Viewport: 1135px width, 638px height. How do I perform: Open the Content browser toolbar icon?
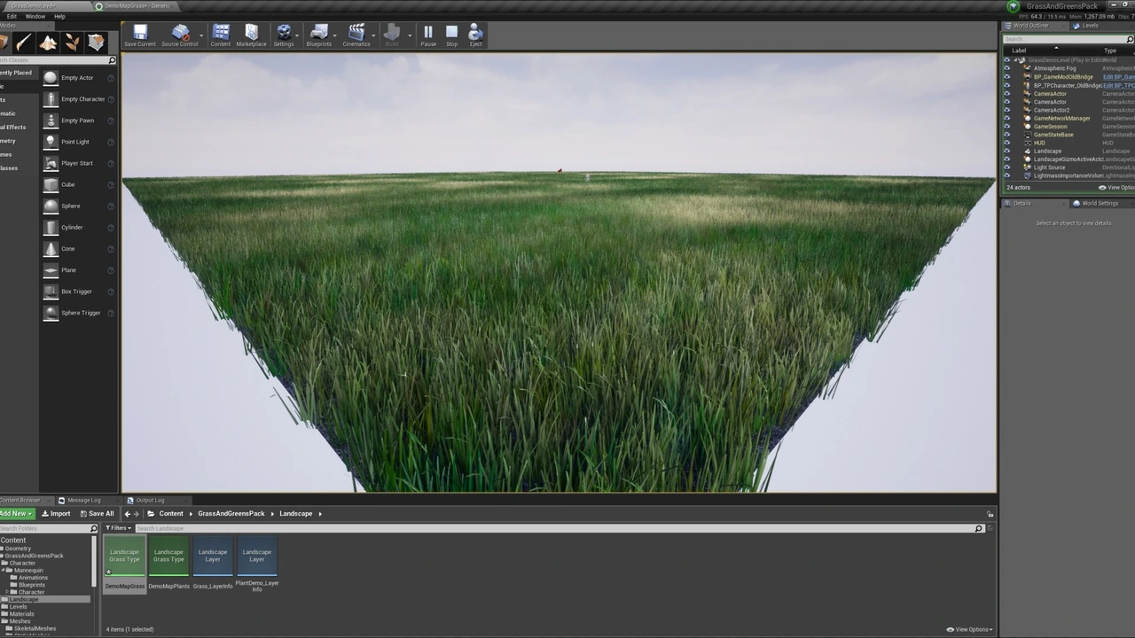tap(221, 35)
